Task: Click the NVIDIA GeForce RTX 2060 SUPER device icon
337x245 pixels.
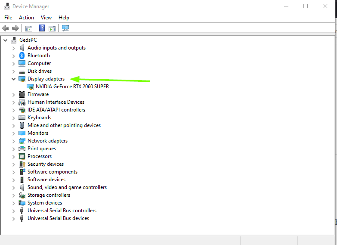Action: 30,87
